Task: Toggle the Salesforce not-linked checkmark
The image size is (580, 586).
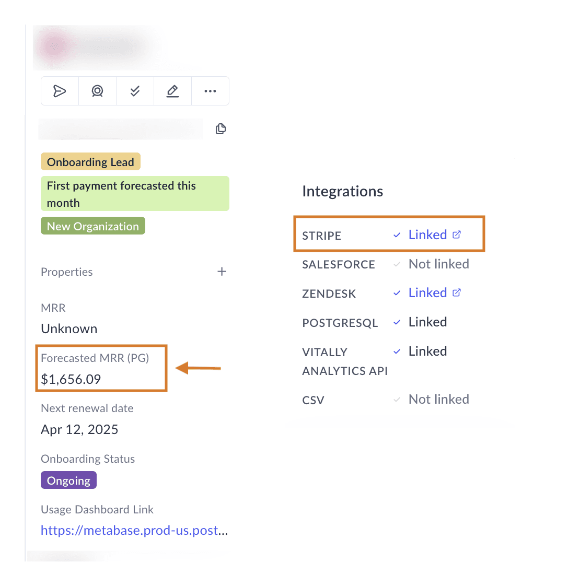Action: 397,264
